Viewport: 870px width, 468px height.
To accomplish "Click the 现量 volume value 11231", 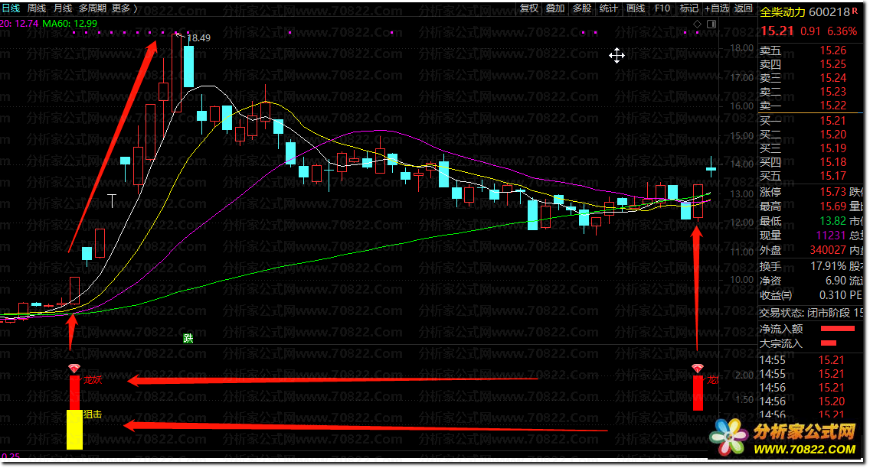I will [831, 236].
